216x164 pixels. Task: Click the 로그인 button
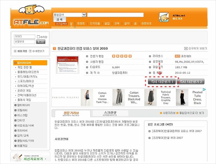click(40, 42)
